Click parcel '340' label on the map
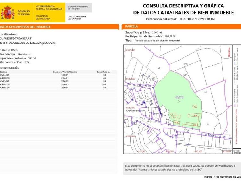Screen dimensions: 241x181 185,75
